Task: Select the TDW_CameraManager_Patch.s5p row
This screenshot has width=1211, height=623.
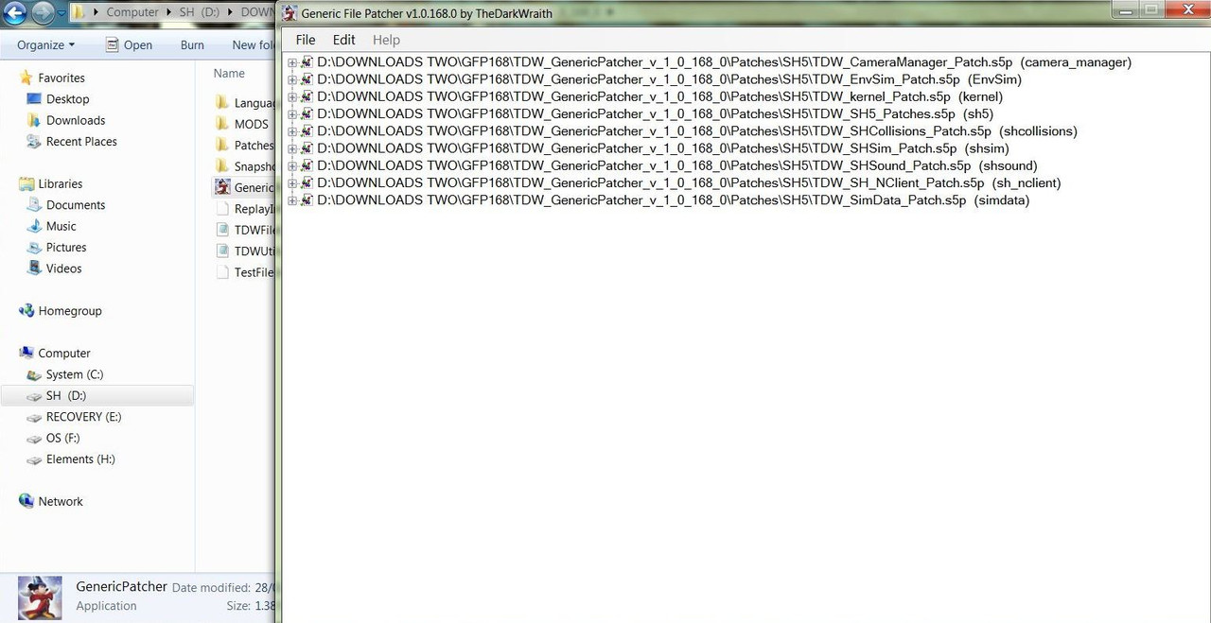Action: pyautogui.click(x=724, y=62)
